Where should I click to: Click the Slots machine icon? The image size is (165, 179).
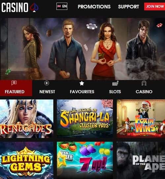coord(115,83)
